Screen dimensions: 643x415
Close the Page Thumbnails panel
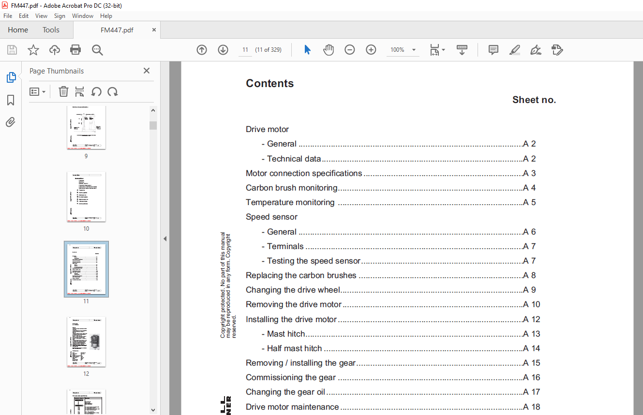point(147,71)
